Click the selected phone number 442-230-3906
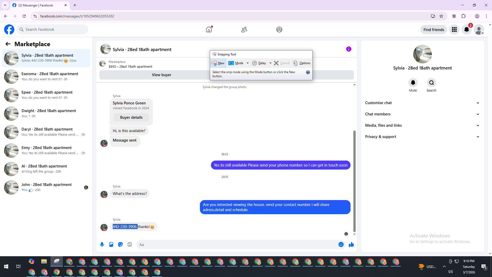 coord(125,227)
